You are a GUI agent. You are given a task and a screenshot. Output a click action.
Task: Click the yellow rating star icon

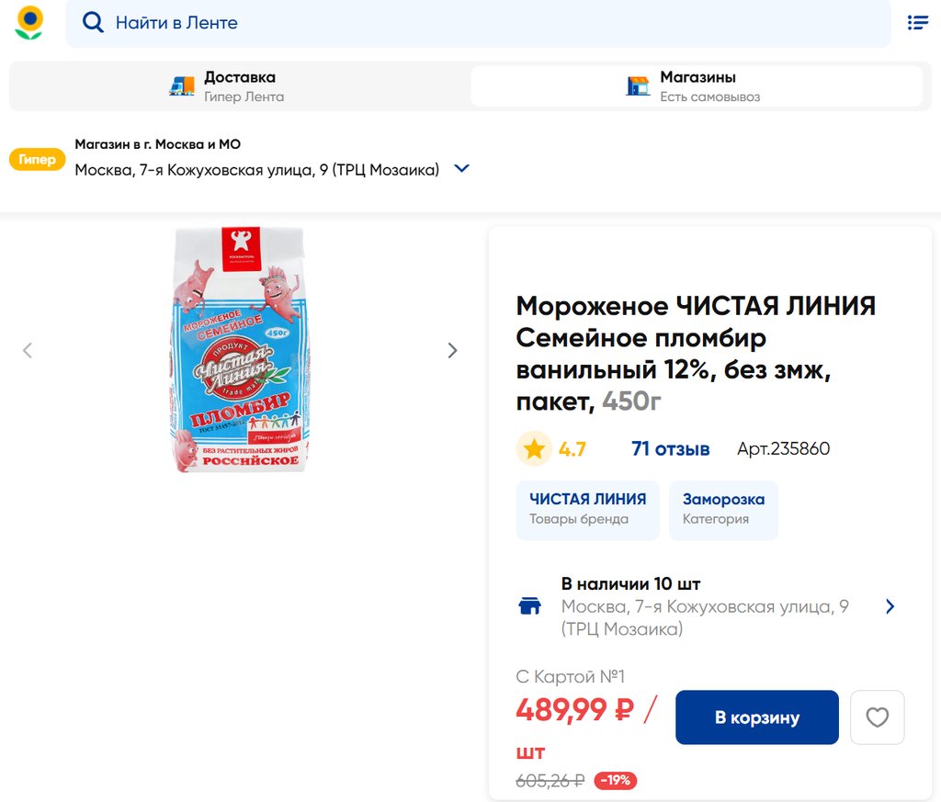coord(534,449)
